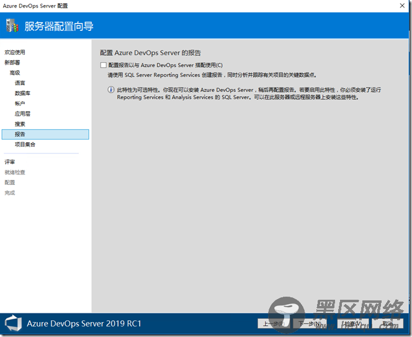This screenshot has width=412, height=337.
Task: Click the greyed 完成 step
Action: pyautogui.click(x=9, y=192)
